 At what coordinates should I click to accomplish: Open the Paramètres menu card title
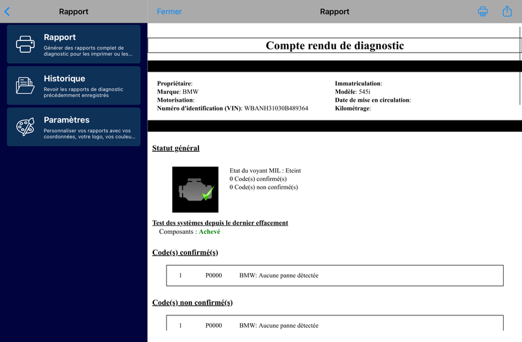(67, 120)
